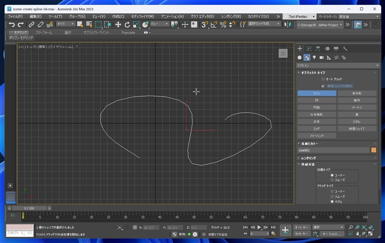The image size is (385, 243).
Task: Open Select by Name list icon
Action: point(89,24)
